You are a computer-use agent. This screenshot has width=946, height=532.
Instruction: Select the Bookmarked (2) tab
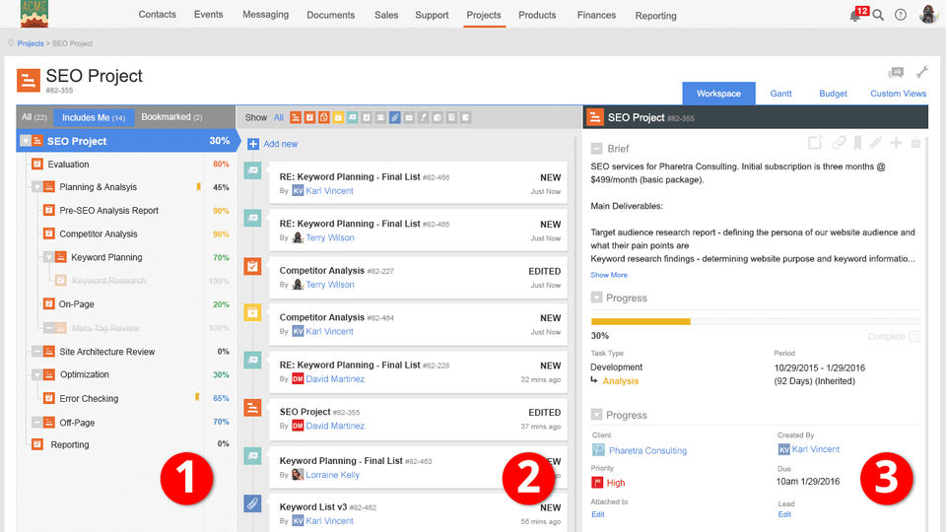click(171, 117)
